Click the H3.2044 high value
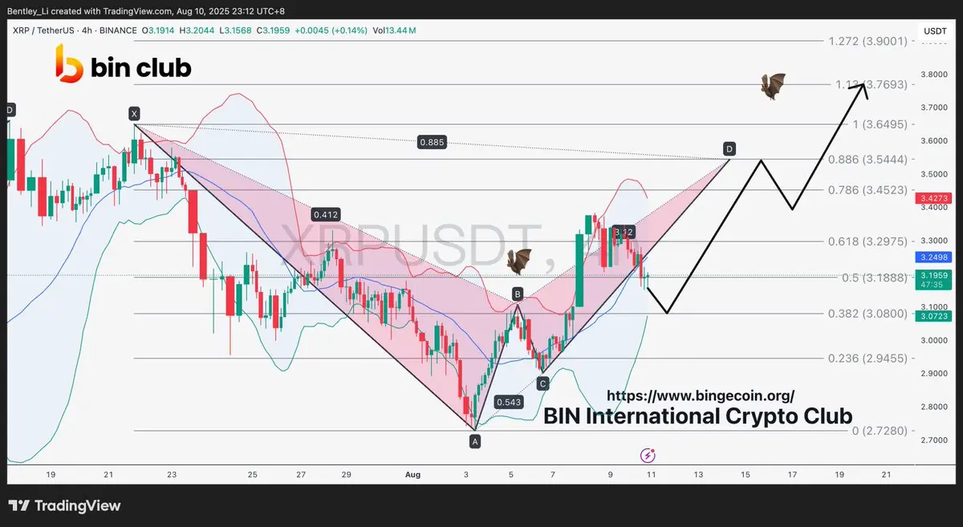This screenshot has height=527, width=963. click(x=197, y=30)
